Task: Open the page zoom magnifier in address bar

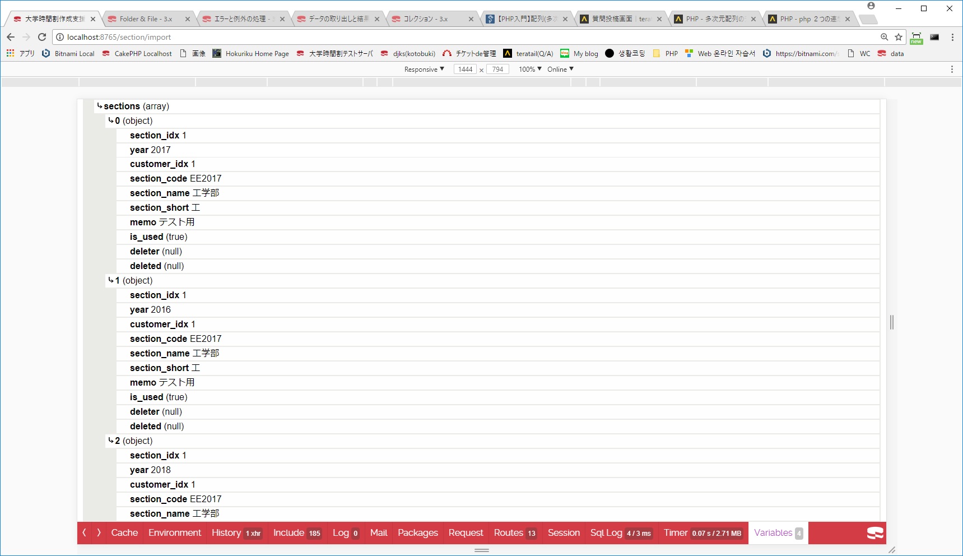Action: pos(884,37)
